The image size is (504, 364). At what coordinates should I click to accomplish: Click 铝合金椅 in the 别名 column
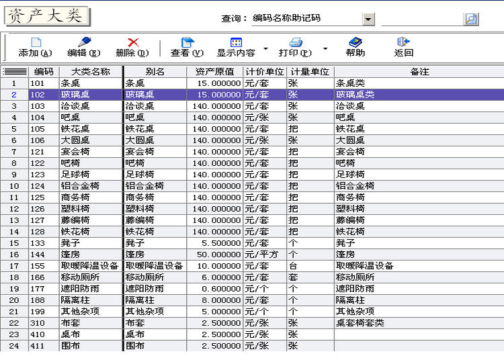click(155, 186)
